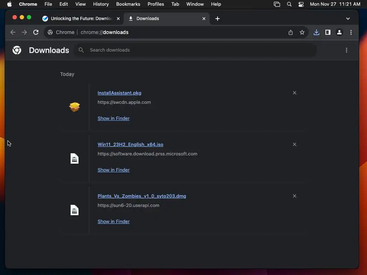Show Win11 iso in Finder
The height and width of the screenshot is (275, 367).
pyautogui.click(x=114, y=170)
